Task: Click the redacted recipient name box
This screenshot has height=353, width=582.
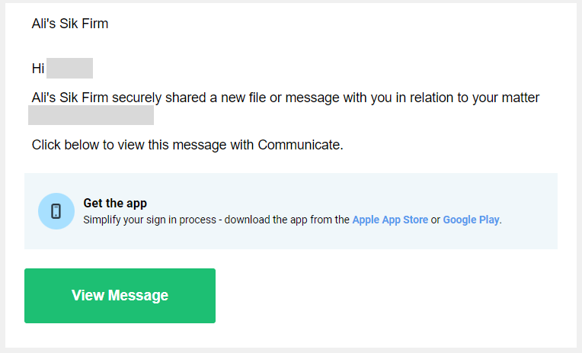Action: tap(69, 68)
